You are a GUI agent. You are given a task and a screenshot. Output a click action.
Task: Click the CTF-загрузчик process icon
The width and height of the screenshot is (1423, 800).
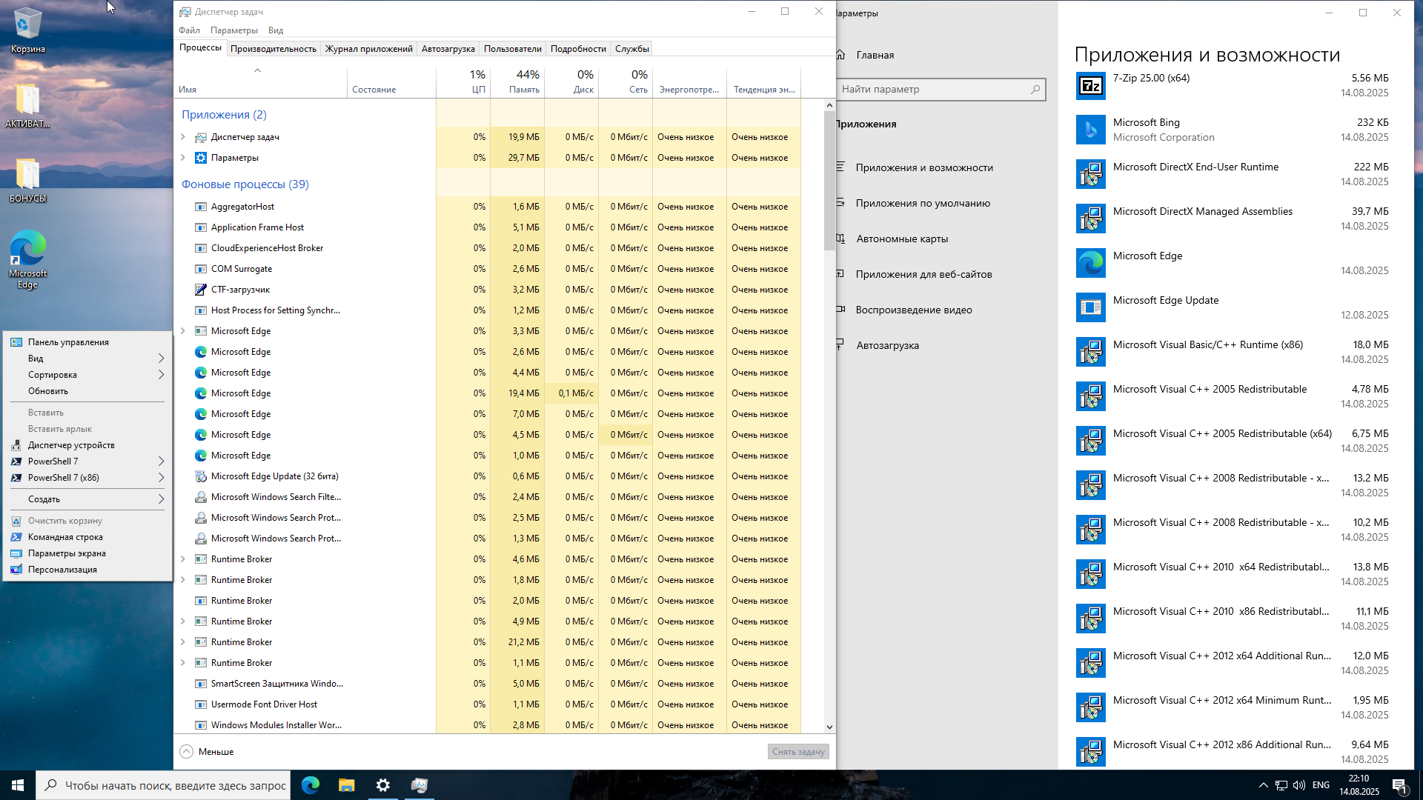(201, 290)
